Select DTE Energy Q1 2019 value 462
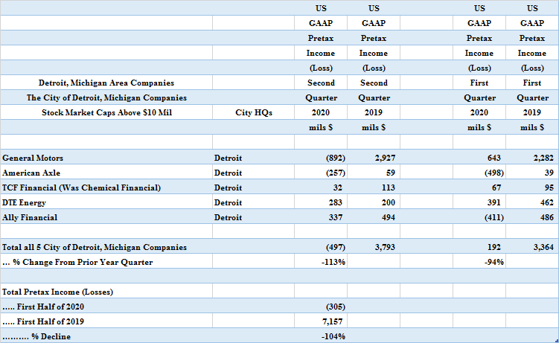The width and height of the screenshot is (559, 343). [x=547, y=202]
